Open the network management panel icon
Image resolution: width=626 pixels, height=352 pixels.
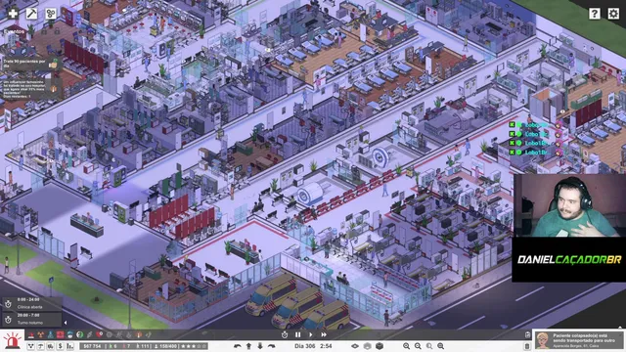pyautogui.click(x=30, y=346)
